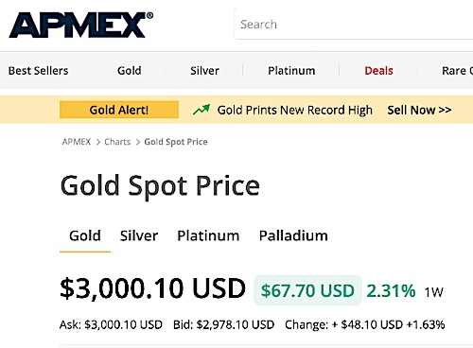This screenshot has height=348, width=473.
Task: Go to APMEX breadcrumb link
Action: (77, 142)
